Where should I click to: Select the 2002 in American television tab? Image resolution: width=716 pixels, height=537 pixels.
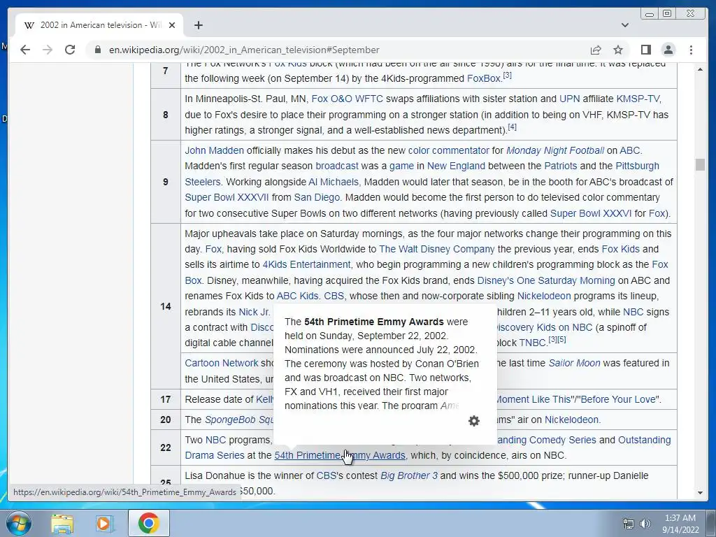pyautogui.click(x=99, y=25)
